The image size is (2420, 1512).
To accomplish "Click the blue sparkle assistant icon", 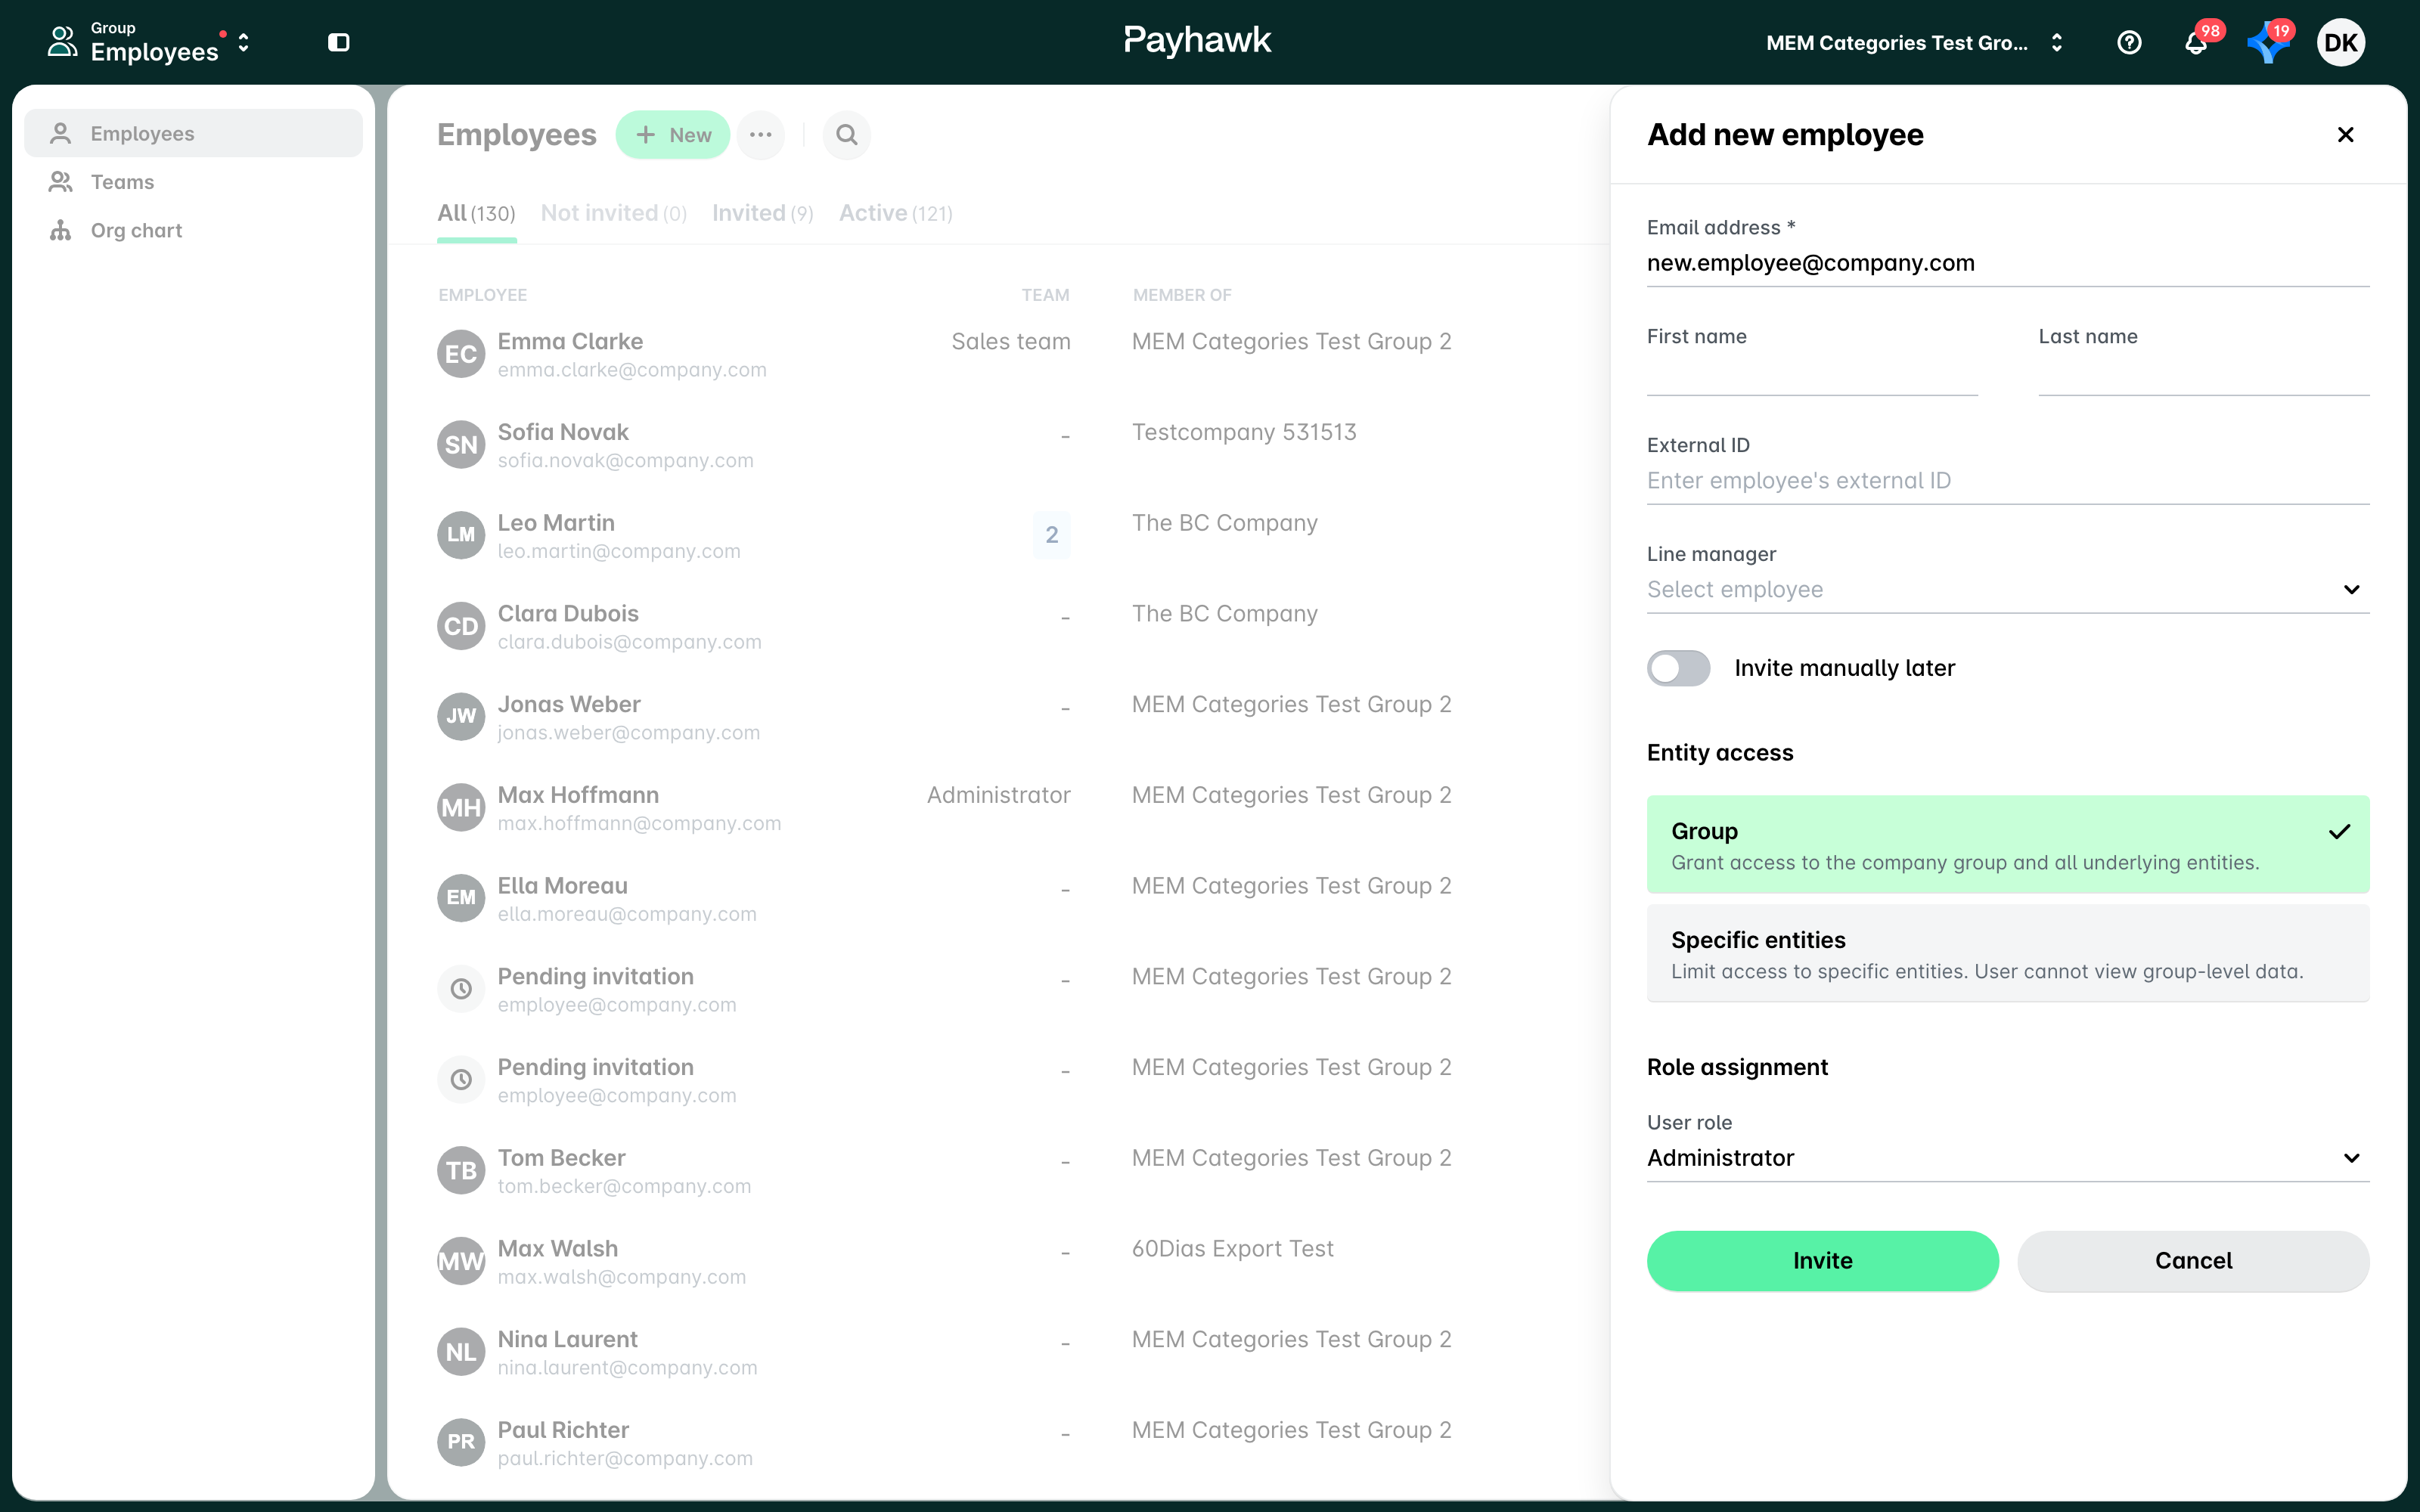I will coord(2267,42).
